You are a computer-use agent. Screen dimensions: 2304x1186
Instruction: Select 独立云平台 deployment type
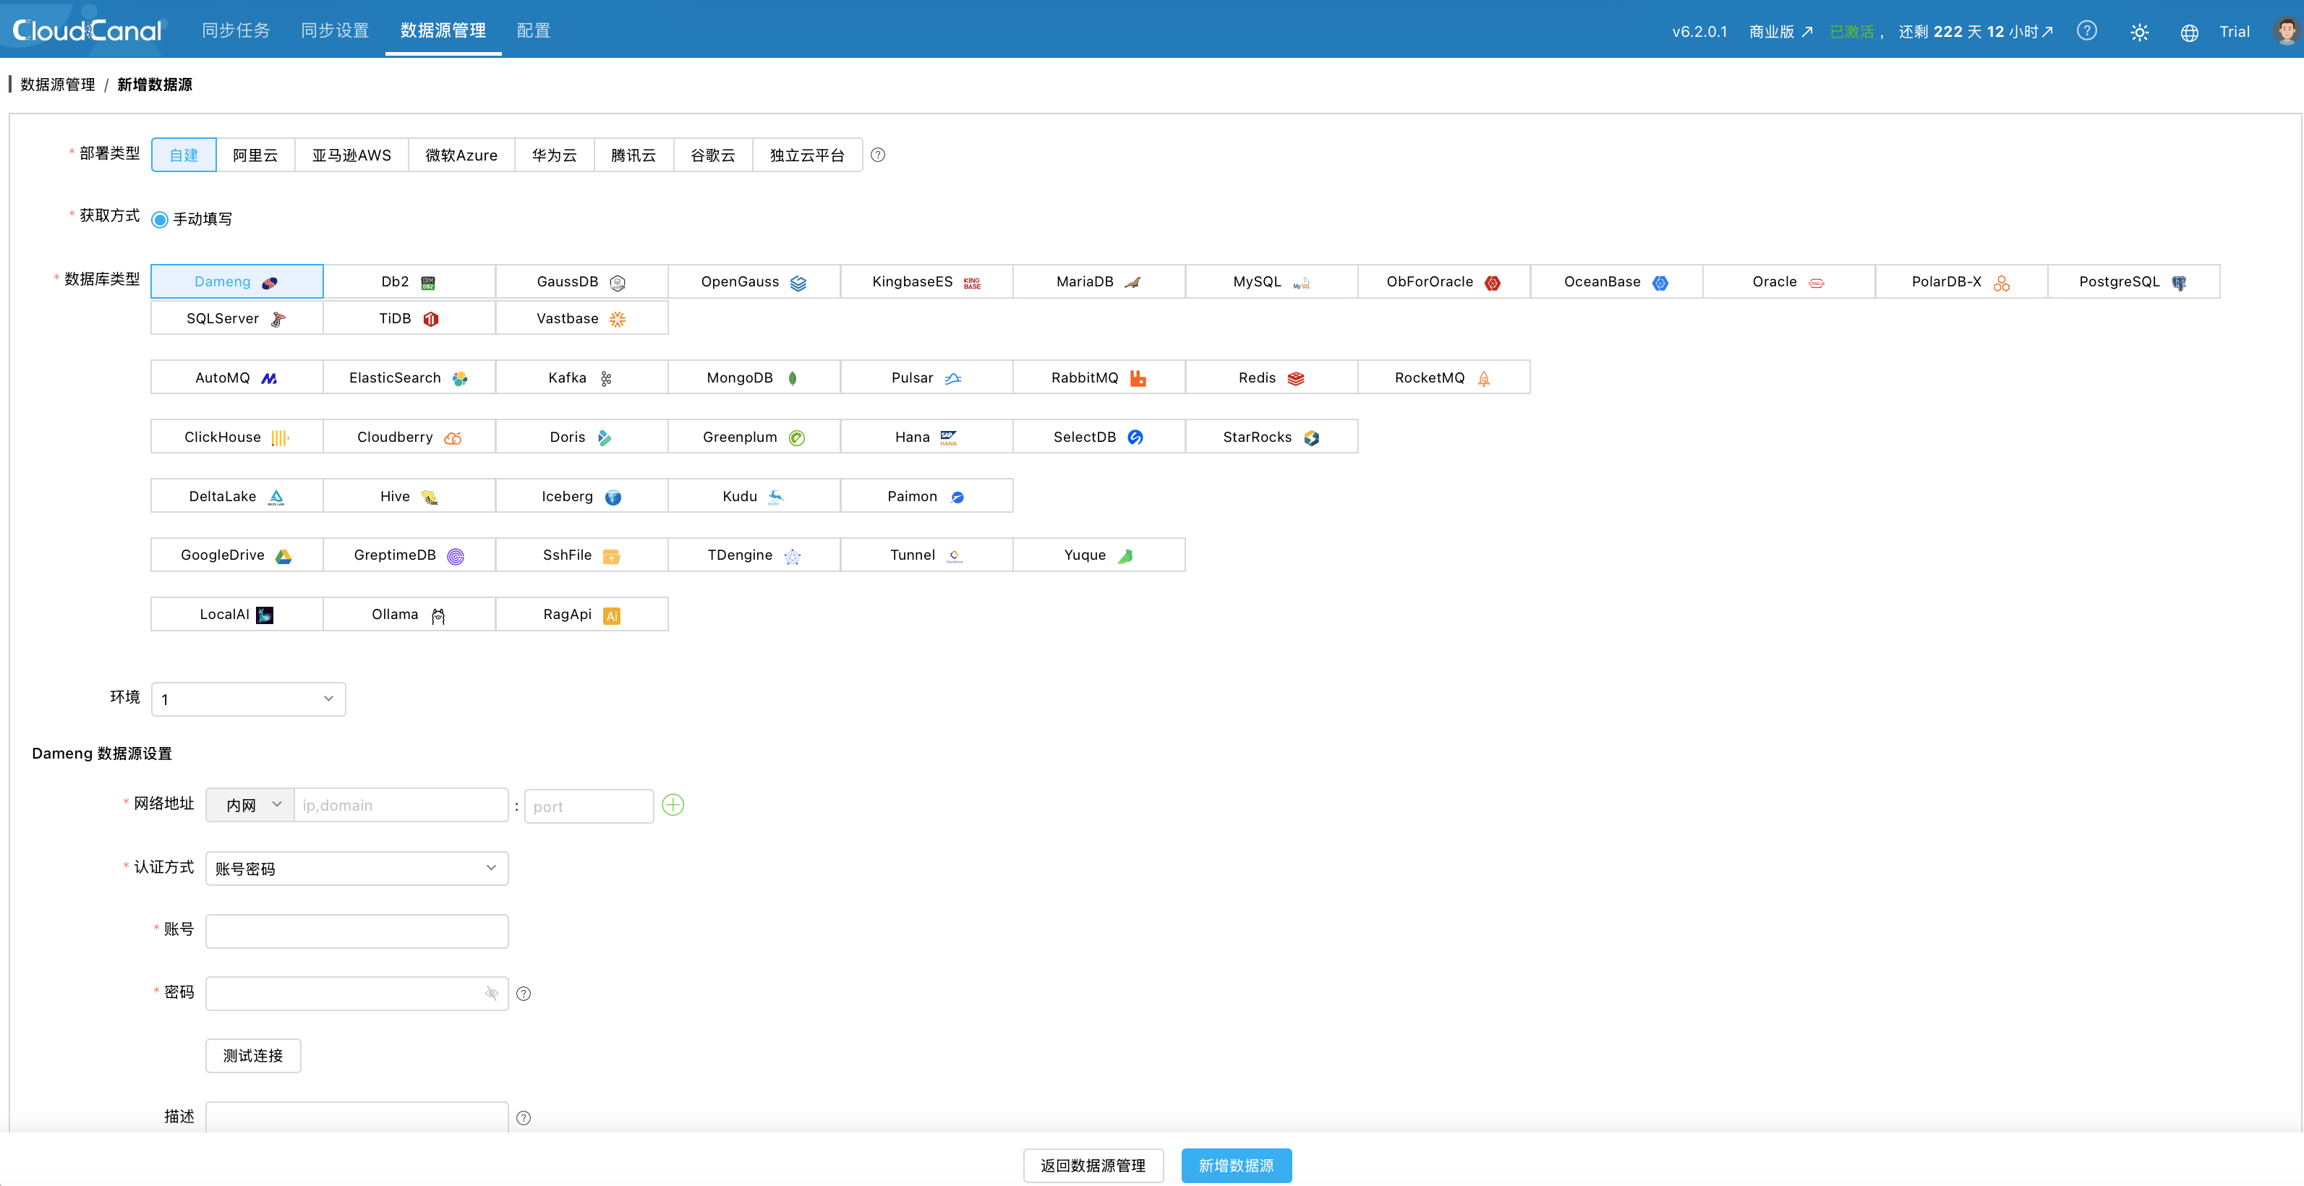[x=807, y=155]
